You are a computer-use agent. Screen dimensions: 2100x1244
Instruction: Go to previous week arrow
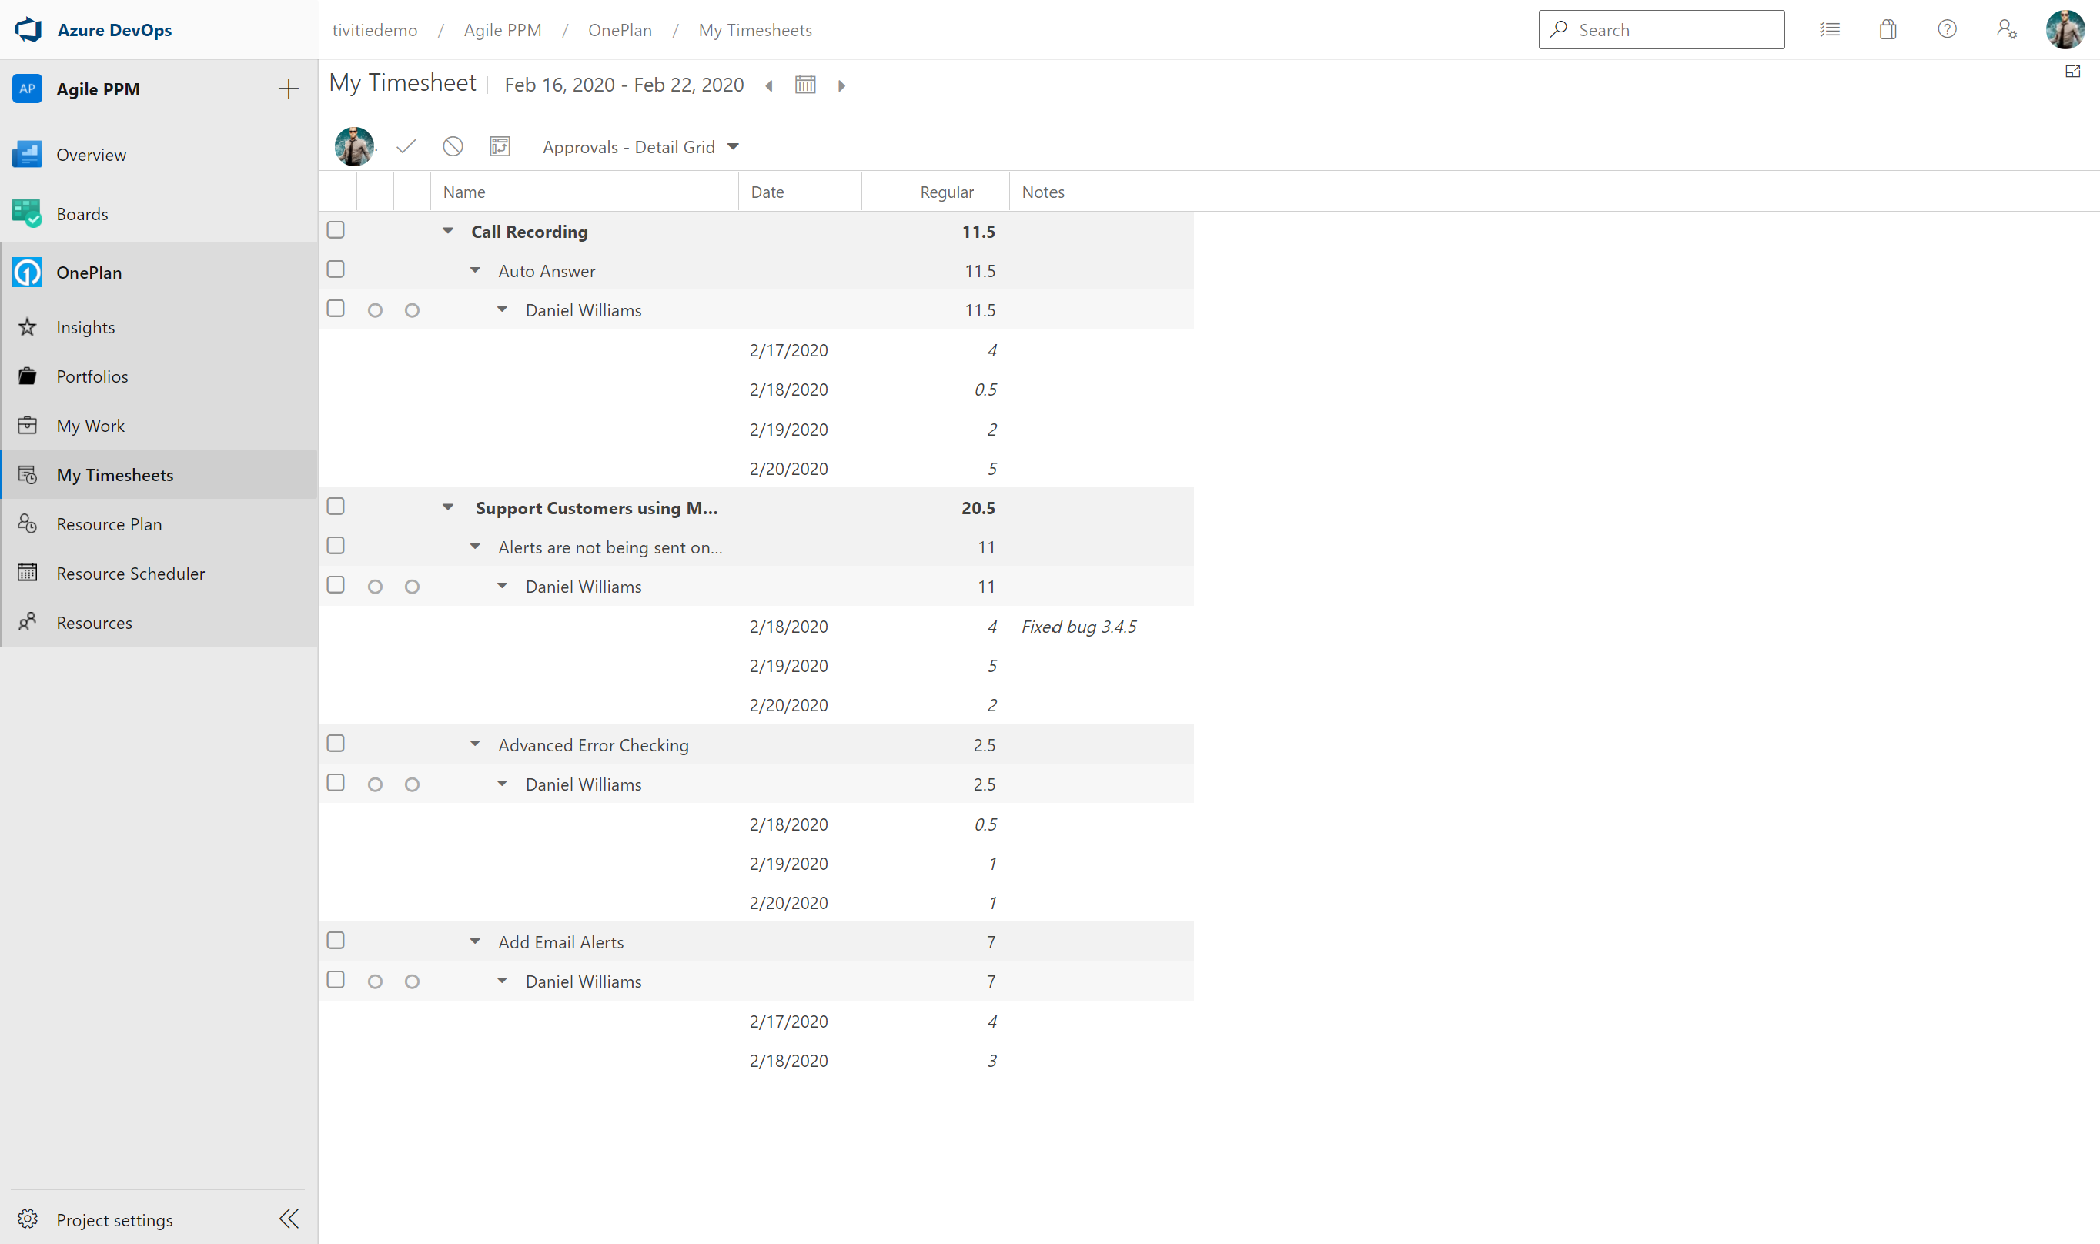tap(768, 85)
